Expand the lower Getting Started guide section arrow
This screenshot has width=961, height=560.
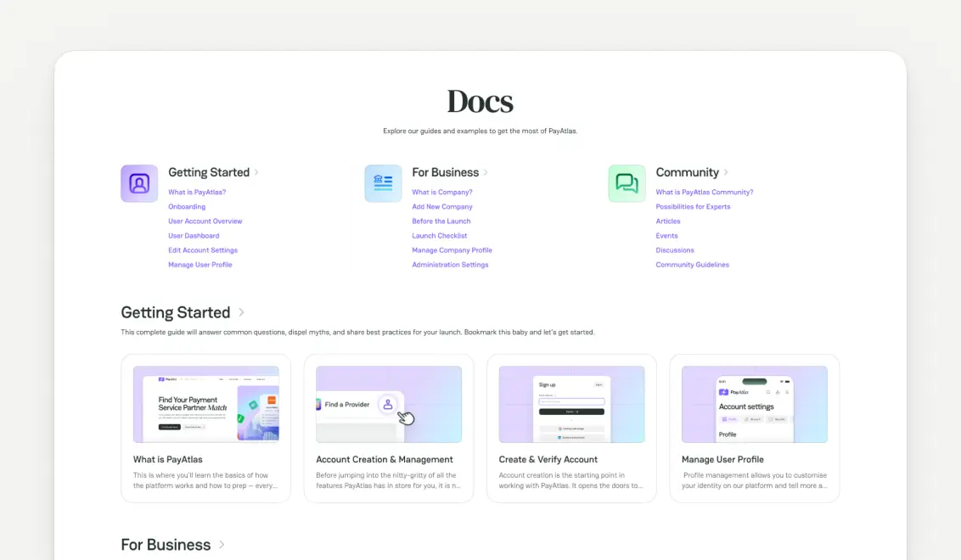click(x=240, y=312)
